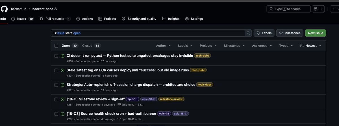Switch to the Projects tab
Viewport: 339px width, 126px height.
click(107, 19)
